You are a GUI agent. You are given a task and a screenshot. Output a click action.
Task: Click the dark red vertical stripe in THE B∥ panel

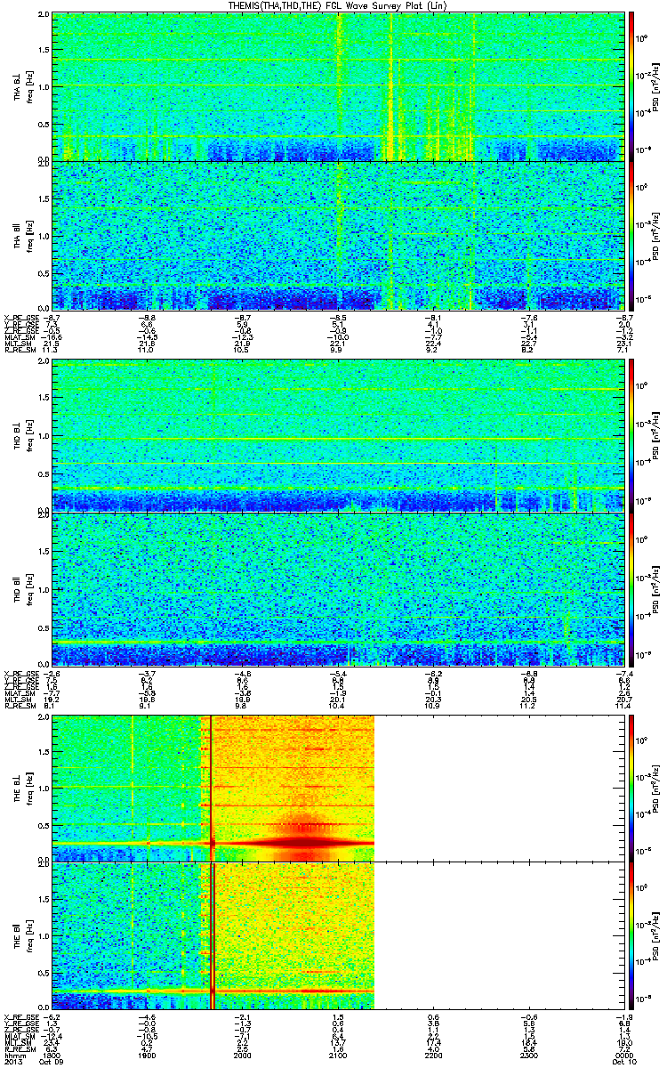click(x=213, y=934)
